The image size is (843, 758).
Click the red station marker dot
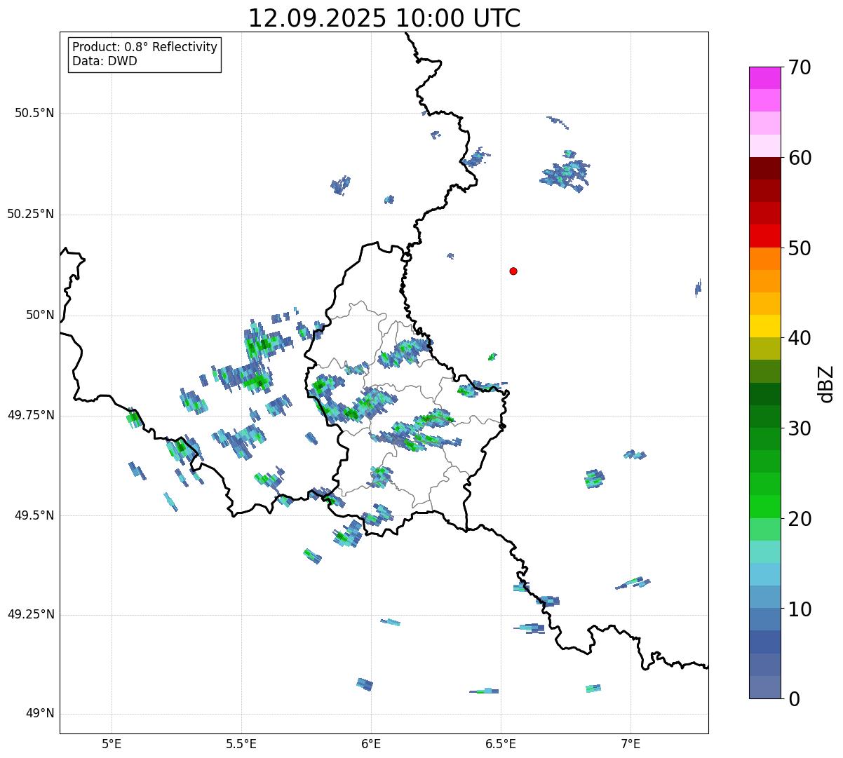513,271
